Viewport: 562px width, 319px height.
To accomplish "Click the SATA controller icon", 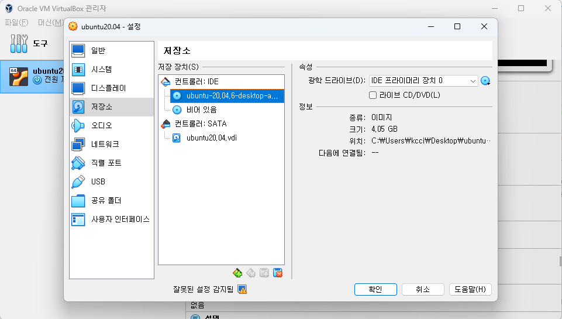I will click(x=166, y=124).
